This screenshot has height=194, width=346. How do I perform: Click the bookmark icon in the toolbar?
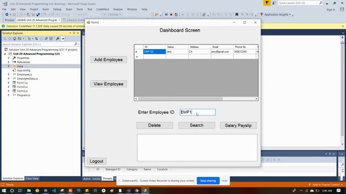(237, 15)
